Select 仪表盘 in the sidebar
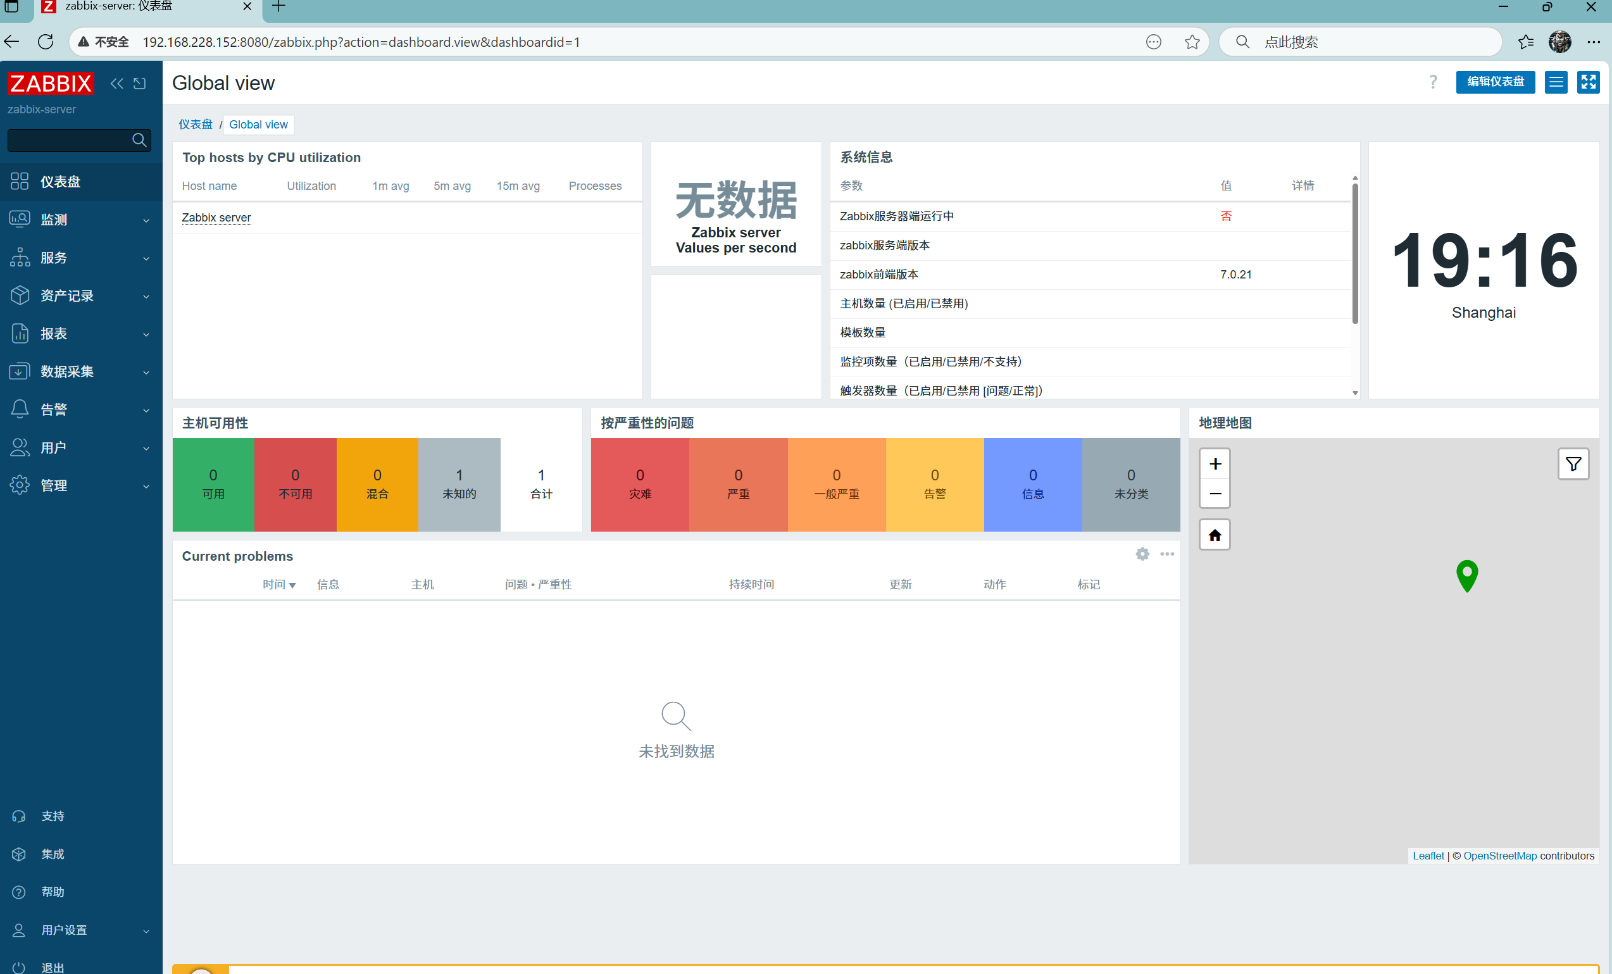The width and height of the screenshot is (1612, 974). pos(61,182)
